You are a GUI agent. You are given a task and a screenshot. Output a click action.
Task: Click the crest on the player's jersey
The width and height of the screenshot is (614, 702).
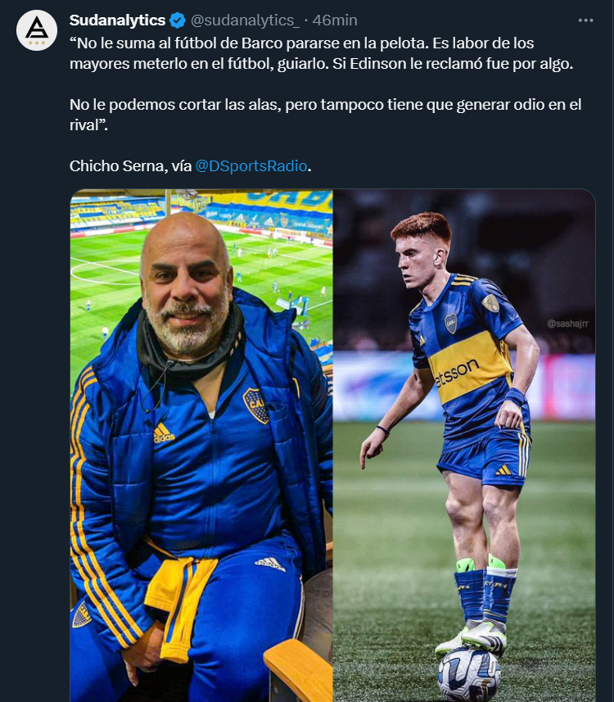click(x=451, y=323)
